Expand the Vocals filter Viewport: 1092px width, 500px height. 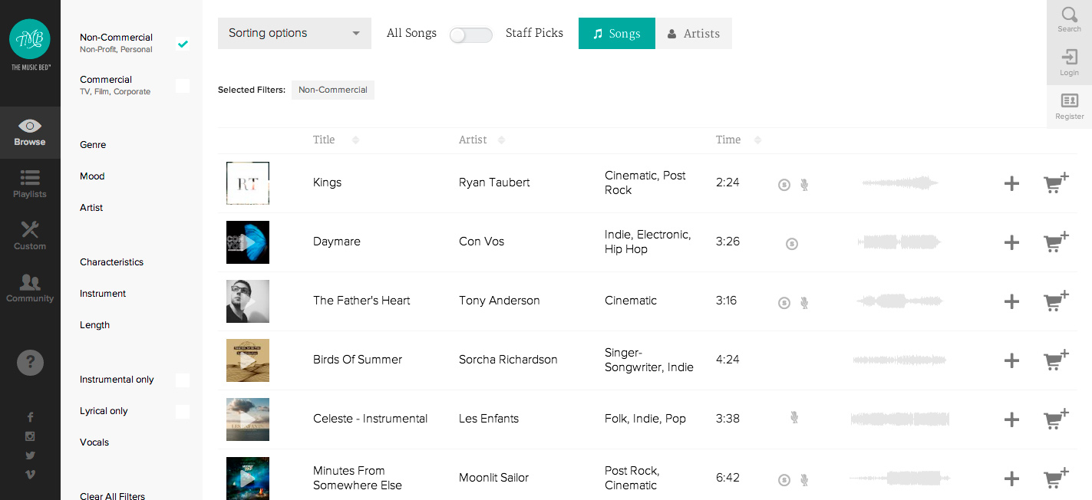click(94, 442)
